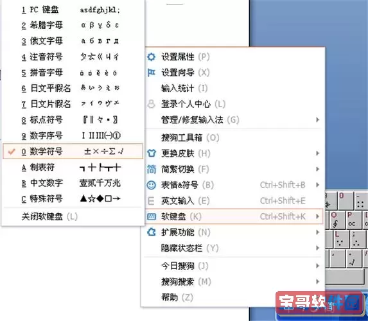Choose B 中文数字 soft keyboard
Screen dimensions: 368x321
73,183
